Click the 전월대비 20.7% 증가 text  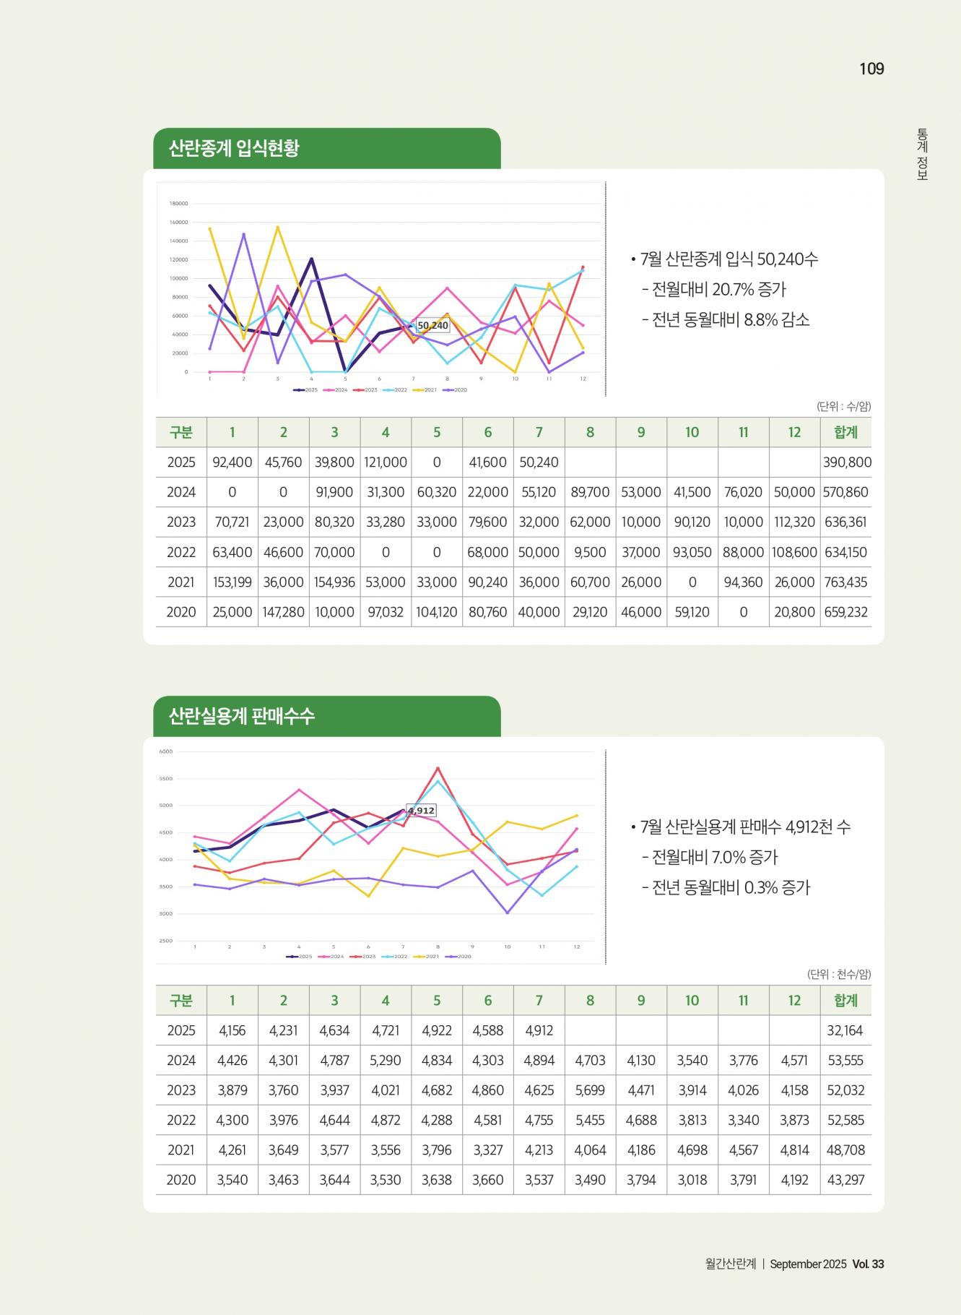click(718, 290)
